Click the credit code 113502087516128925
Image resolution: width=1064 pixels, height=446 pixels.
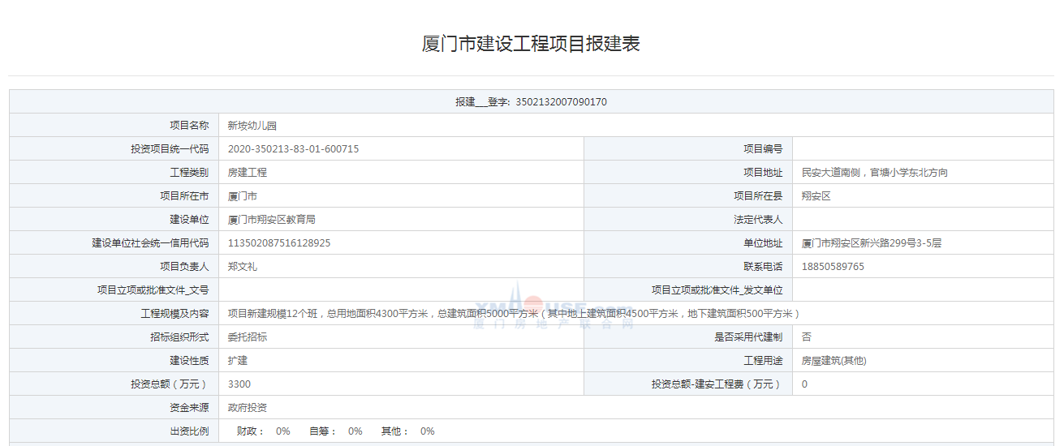point(279,243)
